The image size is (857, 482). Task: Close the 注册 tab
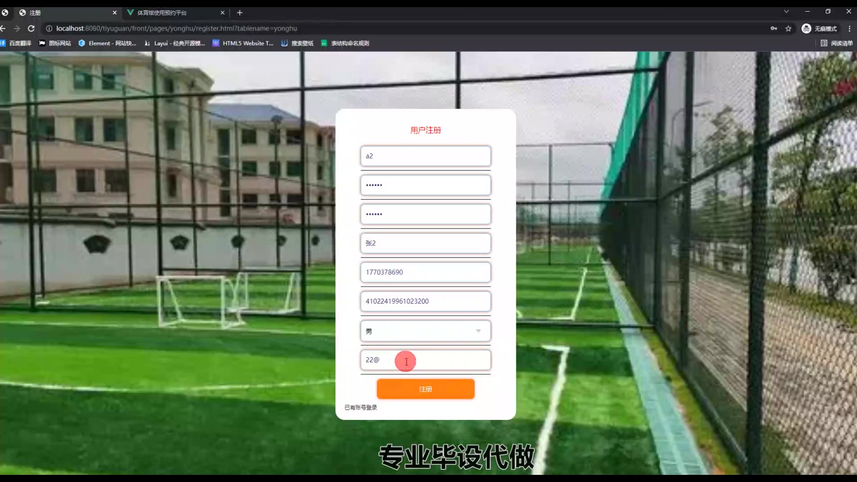point(115,12)
